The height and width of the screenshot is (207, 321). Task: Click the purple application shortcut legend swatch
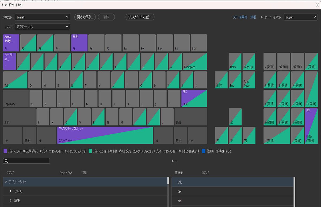pos(5,151)
